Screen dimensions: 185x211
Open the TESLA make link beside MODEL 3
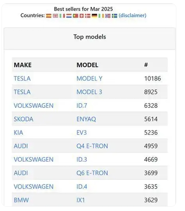tap(22, 92)
